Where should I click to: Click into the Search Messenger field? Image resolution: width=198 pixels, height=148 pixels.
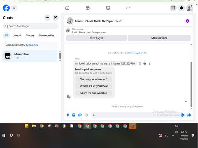30,26
